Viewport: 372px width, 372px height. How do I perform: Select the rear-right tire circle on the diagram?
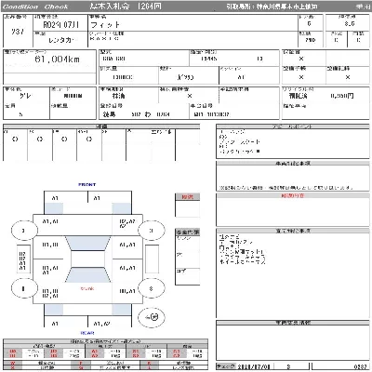click(x=151, y=288)
